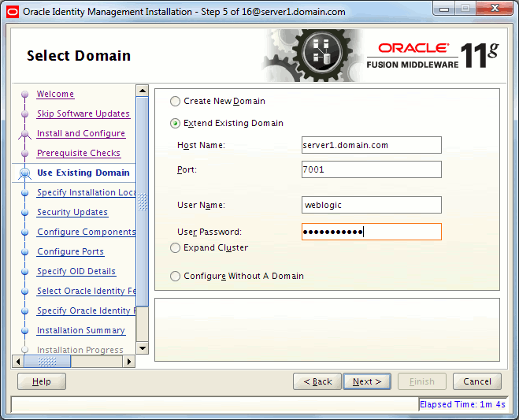Go to Security Updates step

pos(72,212)
